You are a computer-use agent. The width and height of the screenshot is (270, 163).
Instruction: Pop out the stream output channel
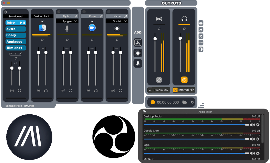coord(159,29)
